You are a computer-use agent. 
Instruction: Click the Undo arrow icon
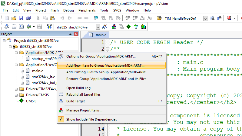[62, 18]
